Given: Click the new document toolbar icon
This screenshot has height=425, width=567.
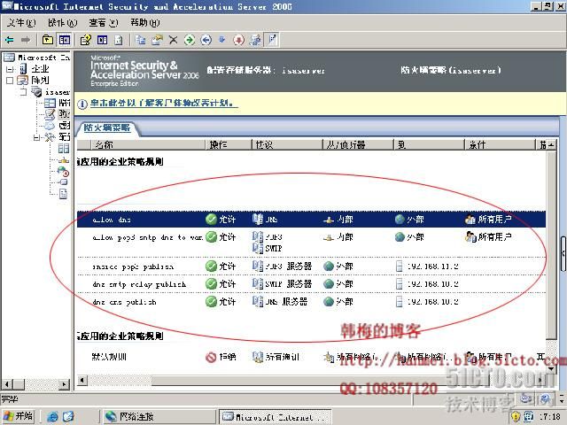Looking at the screenshot, I should pos(119,40).
